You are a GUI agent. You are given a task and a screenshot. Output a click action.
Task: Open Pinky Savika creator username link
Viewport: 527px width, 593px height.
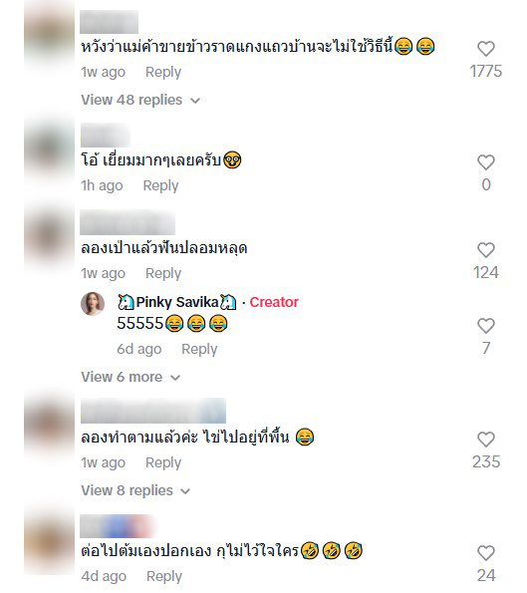tap(177, 302)
